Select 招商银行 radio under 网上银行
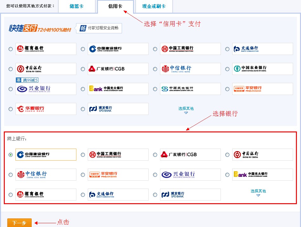This screenshot has height=227, width=301. 10,195
